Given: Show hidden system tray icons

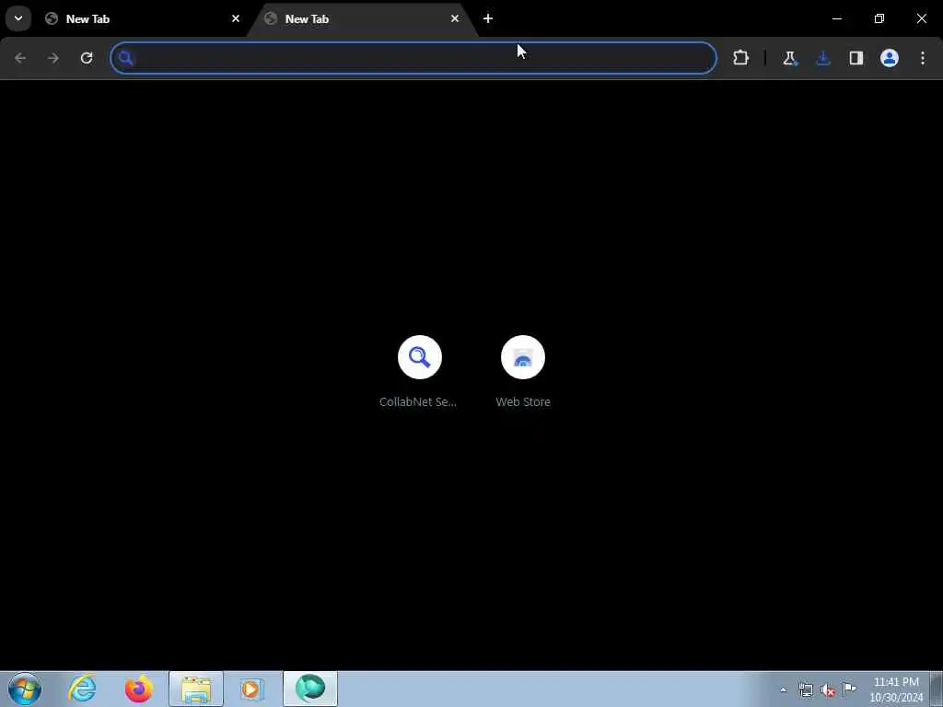Looking at the screenshot, I should point(783,690).
